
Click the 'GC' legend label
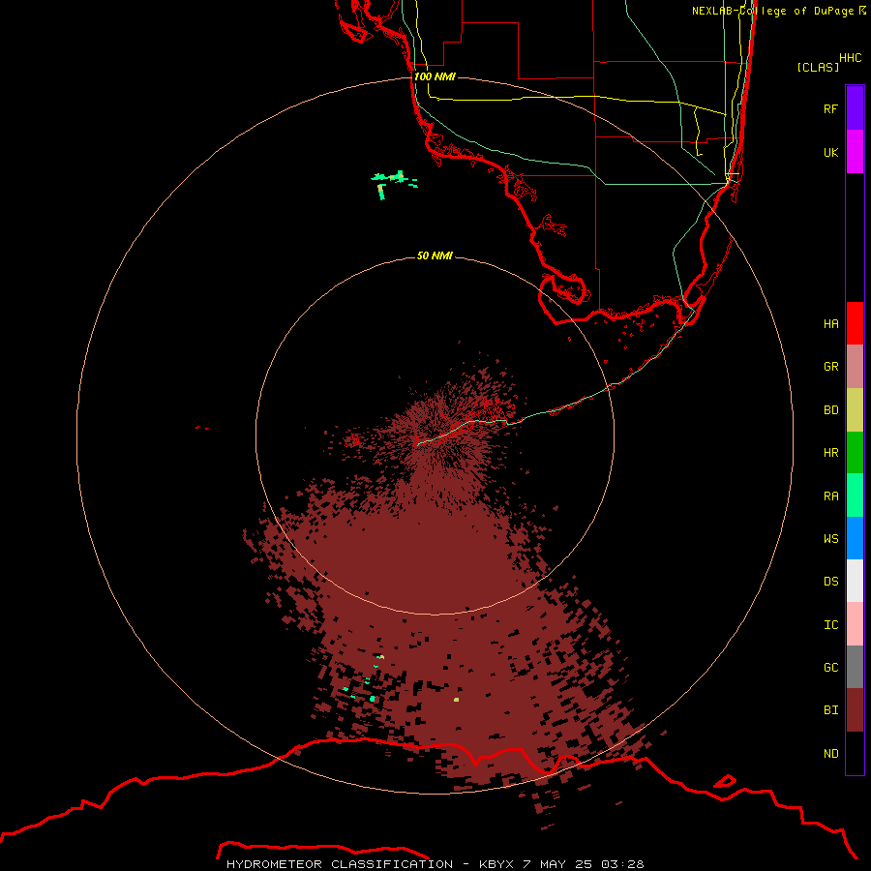click(830, 667)
